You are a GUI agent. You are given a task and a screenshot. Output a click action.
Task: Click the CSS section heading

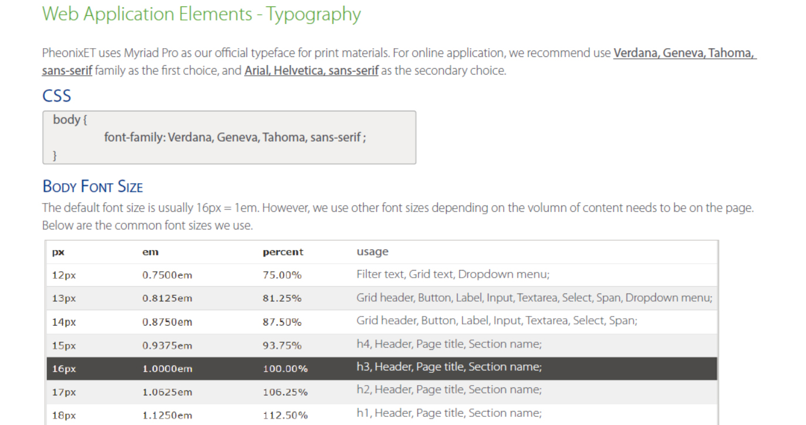click(x=56, y=95)
